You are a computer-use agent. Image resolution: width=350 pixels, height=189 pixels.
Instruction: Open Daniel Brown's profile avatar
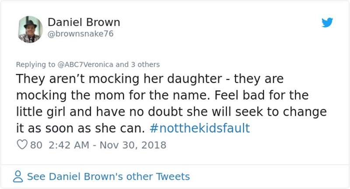(30, 29)
